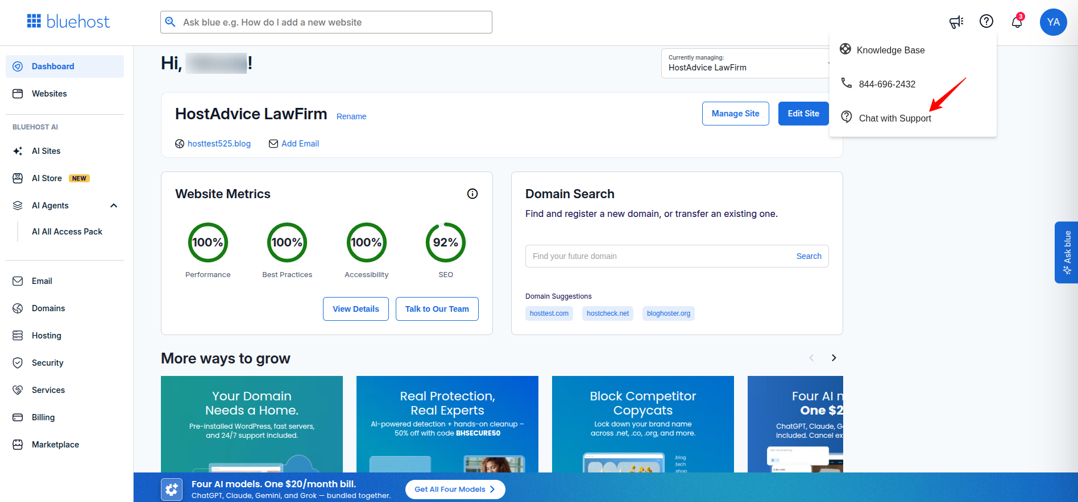Image resolution: width=1078 pixels, height=502 pixels.
Task: Open the notifications bell icon
Action: pyautogui.click(x=1017, y=22)
